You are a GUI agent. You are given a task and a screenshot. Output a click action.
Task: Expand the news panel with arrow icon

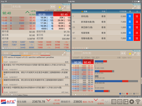(64, 54)
